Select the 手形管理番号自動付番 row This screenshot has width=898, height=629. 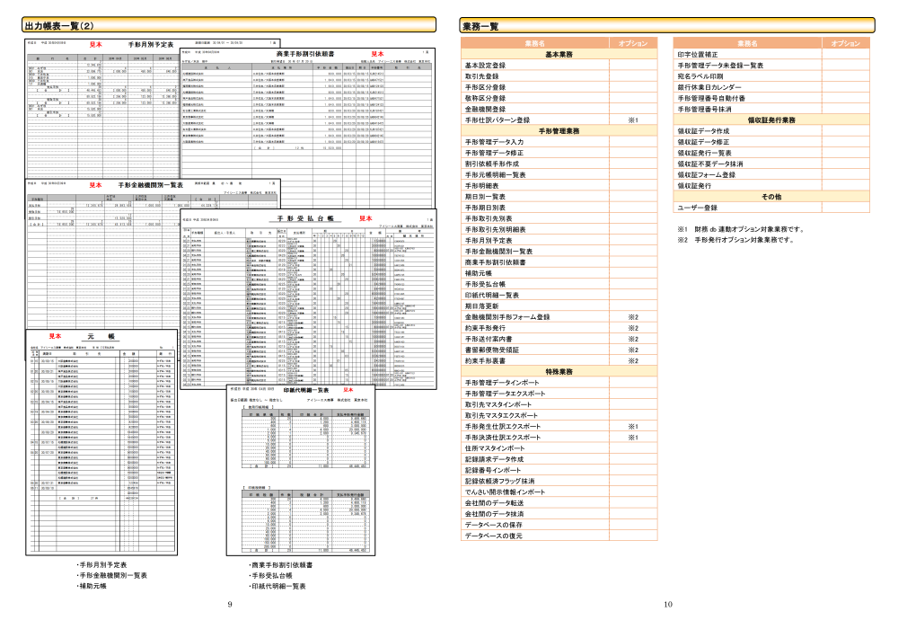[771, 98]
